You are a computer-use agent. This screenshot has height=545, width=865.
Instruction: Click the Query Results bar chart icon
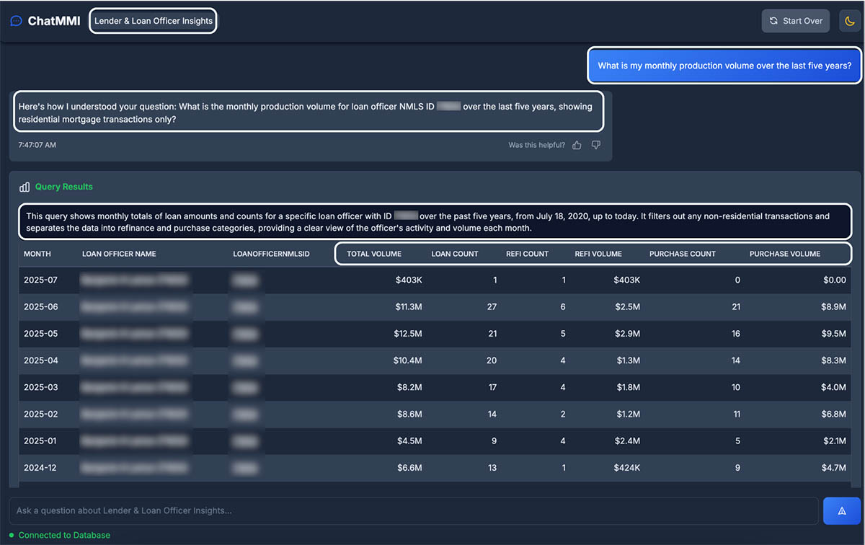click(25, 187)
